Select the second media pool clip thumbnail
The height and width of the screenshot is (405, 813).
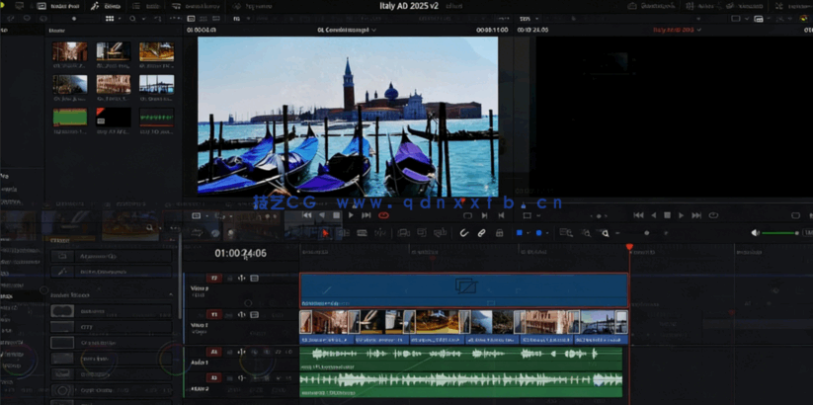pos(113,51)
